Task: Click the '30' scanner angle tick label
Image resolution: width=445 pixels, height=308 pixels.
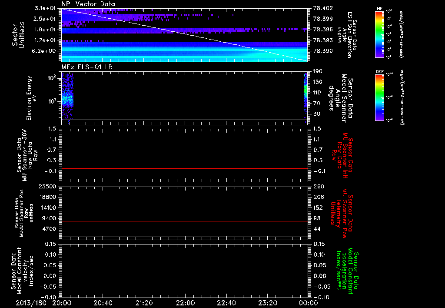Action: point(316,114)
